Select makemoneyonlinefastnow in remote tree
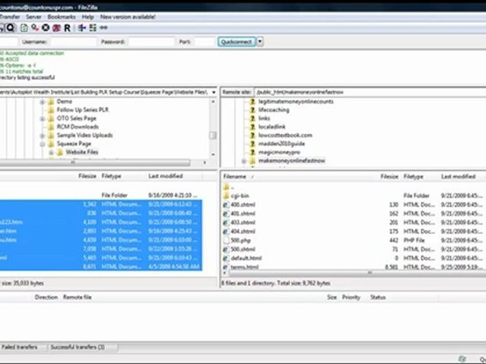486x364 pixels. point(292,161)
